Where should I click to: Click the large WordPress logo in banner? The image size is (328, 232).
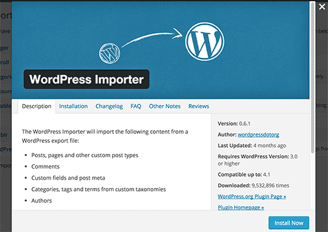pyautogui.click(x=204, y=41)
